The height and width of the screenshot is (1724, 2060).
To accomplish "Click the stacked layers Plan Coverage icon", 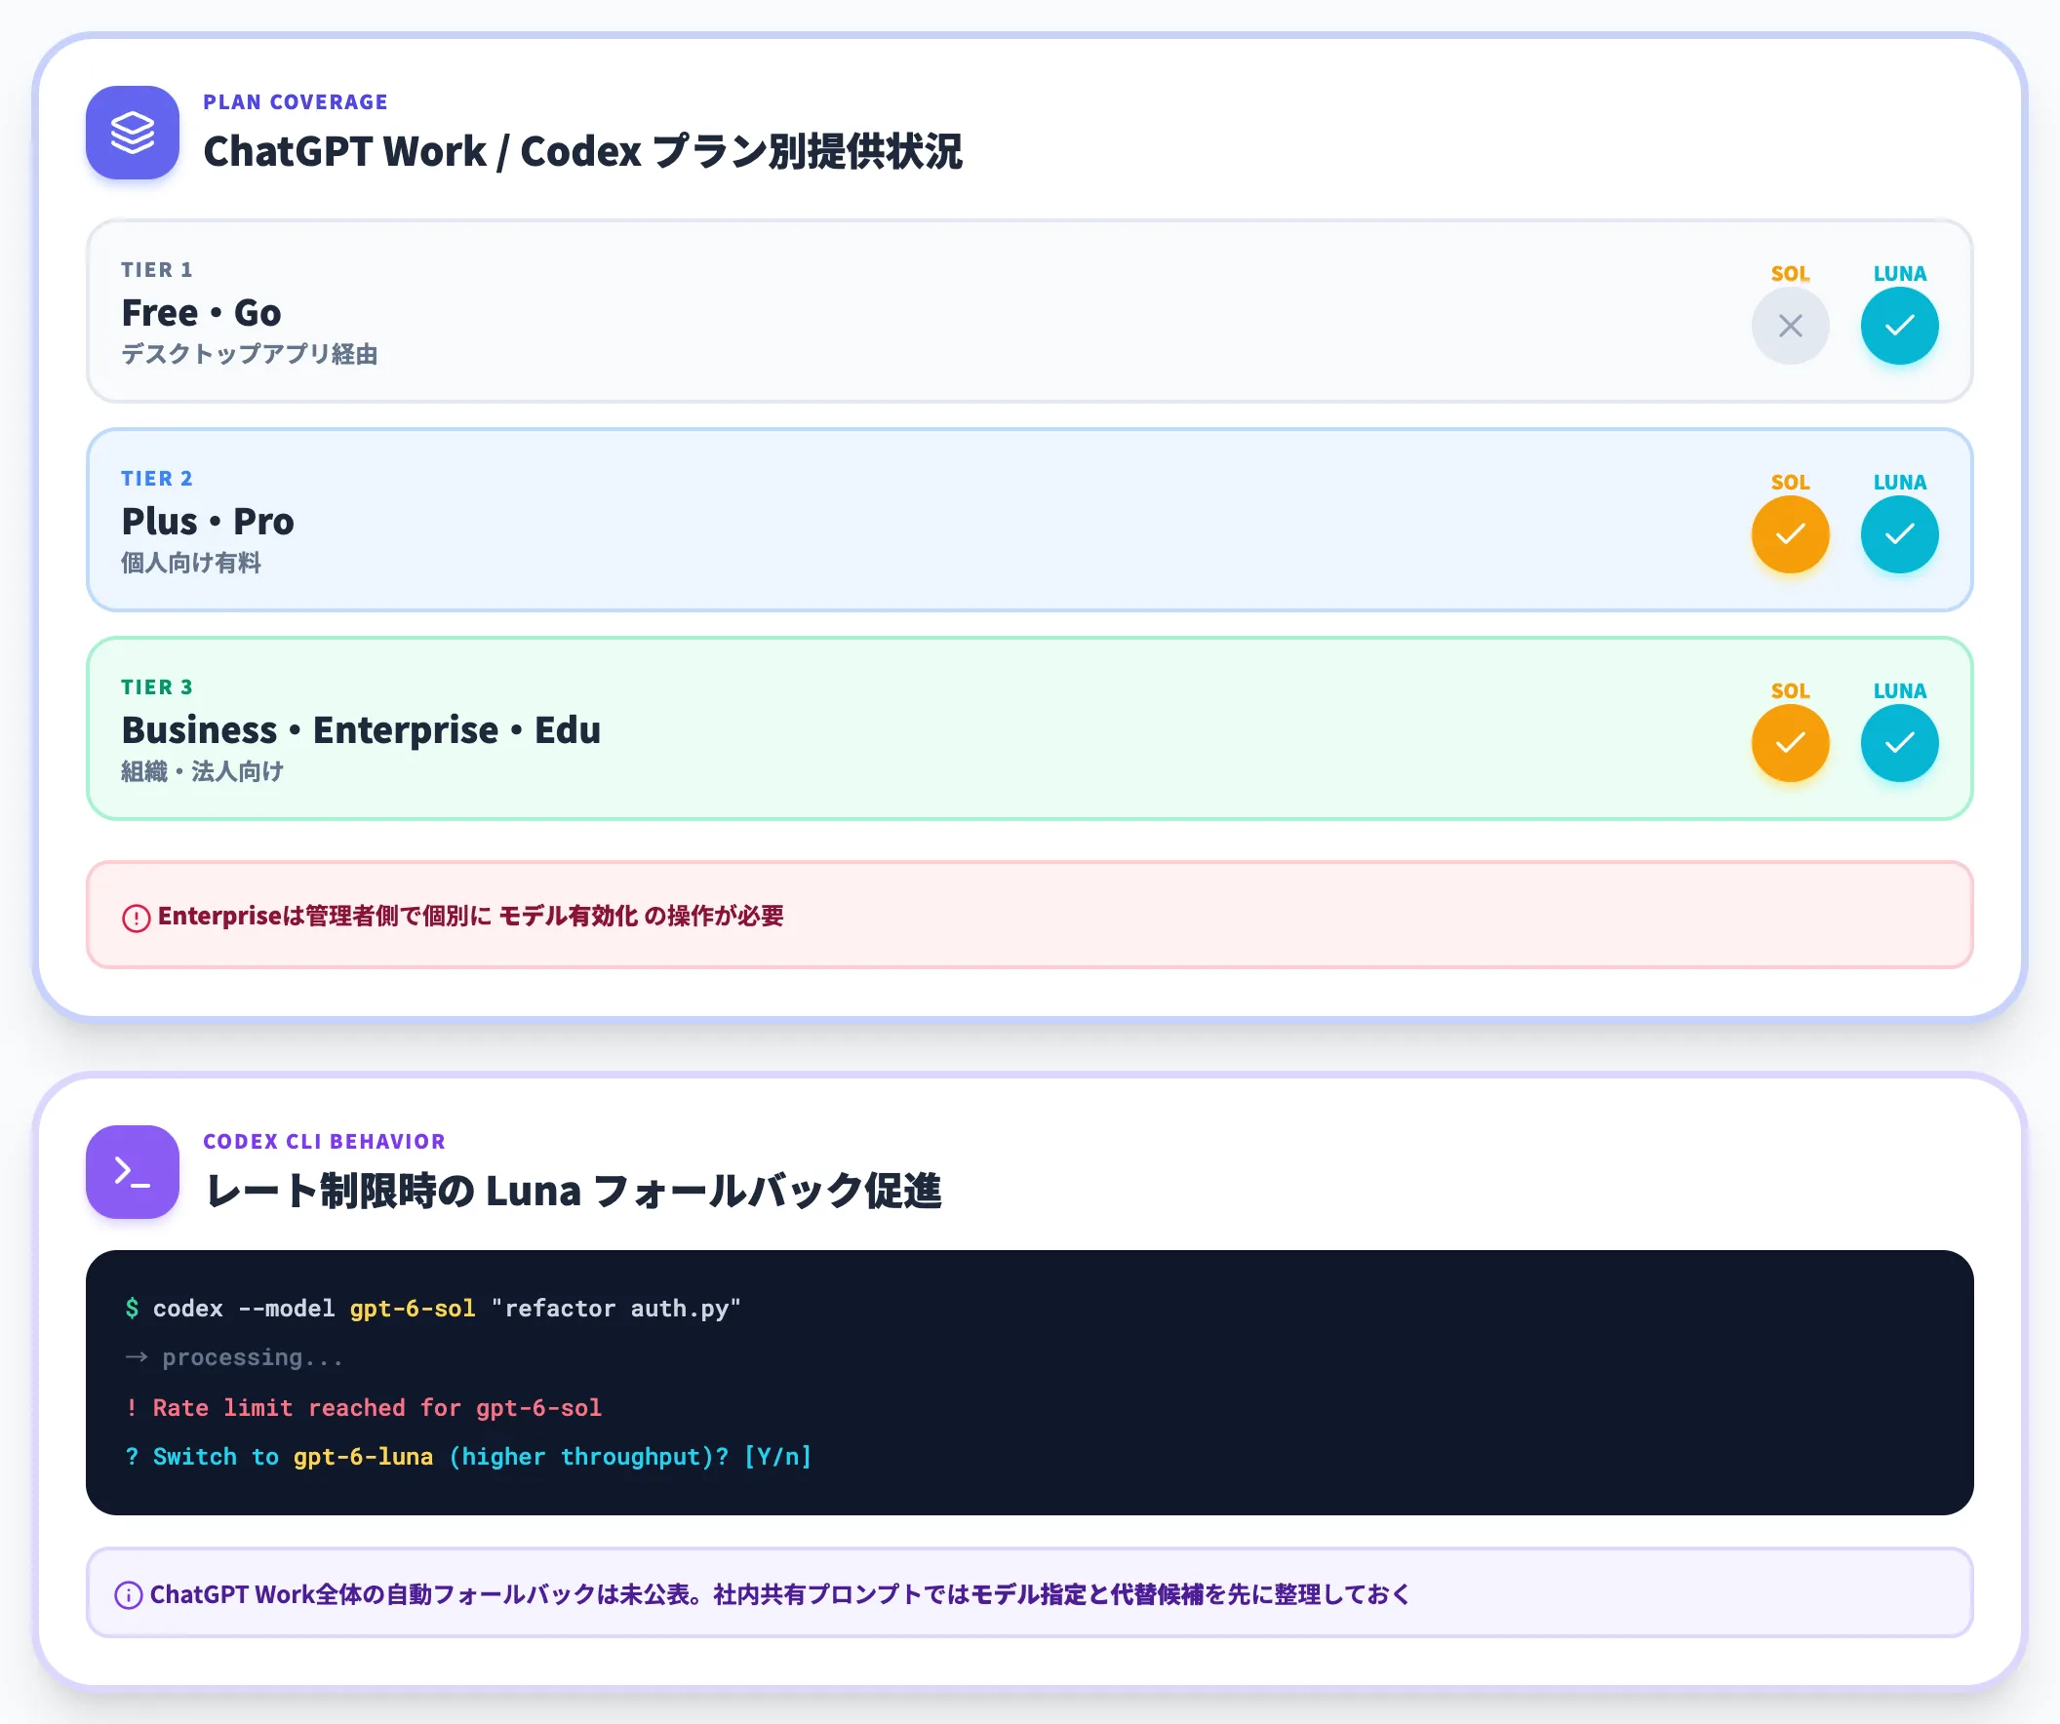I will (x=133, y=133).
